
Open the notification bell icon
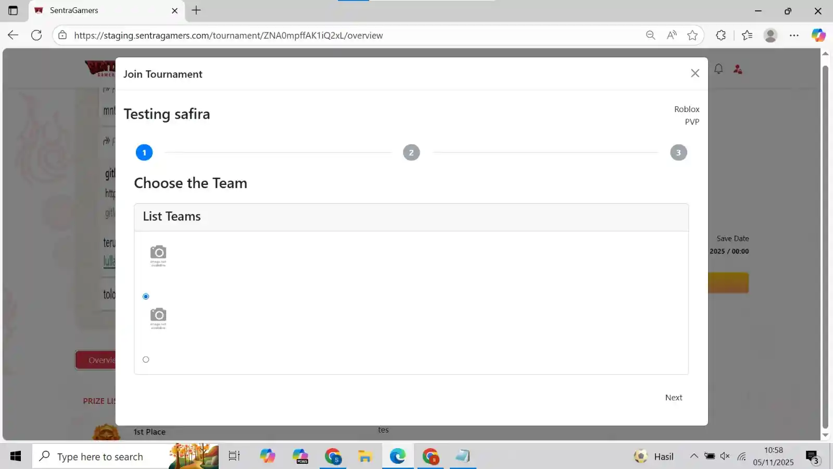[718, 69]
